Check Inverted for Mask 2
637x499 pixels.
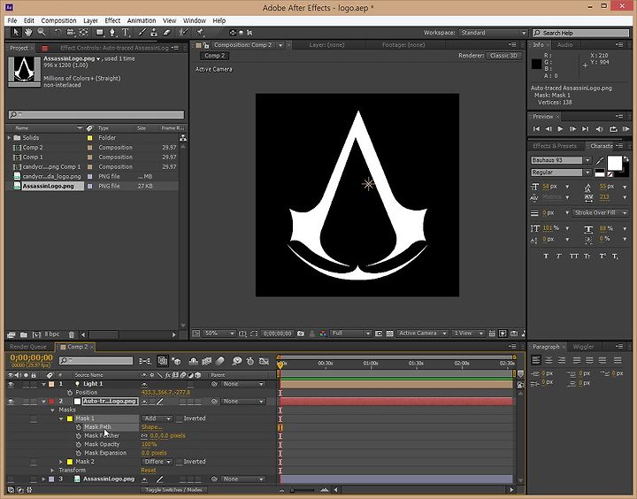pyautogui.click(x=179, y=462)
